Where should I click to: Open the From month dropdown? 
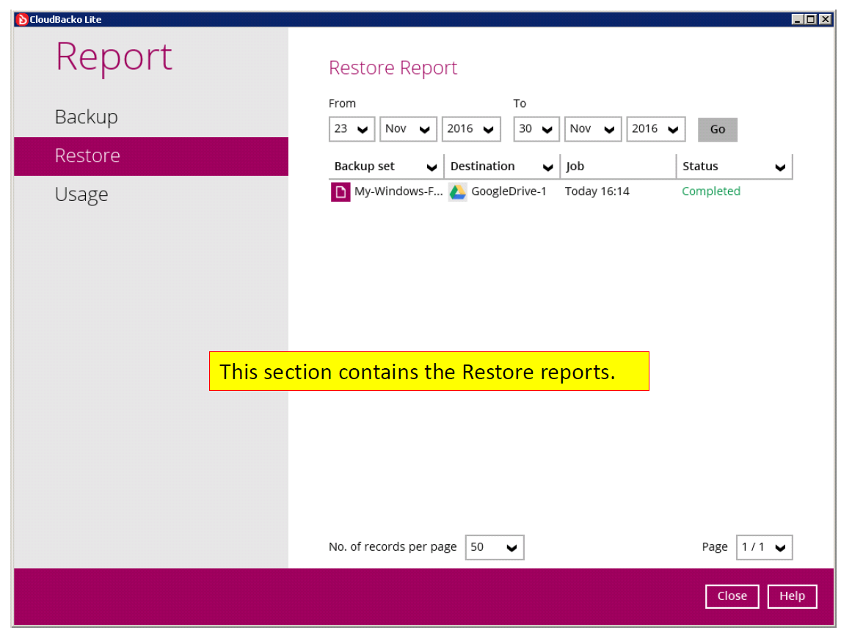tap(408, 129)
